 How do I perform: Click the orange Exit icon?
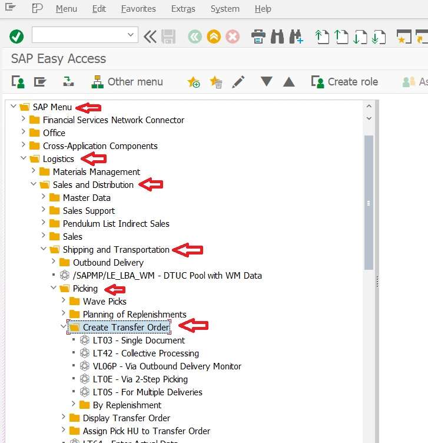214,37
